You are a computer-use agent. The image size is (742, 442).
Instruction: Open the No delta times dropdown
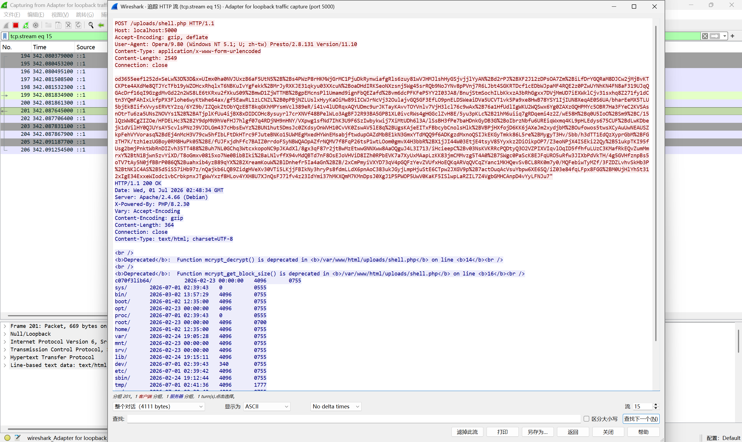pyautogui.click(x=336, y=406)
